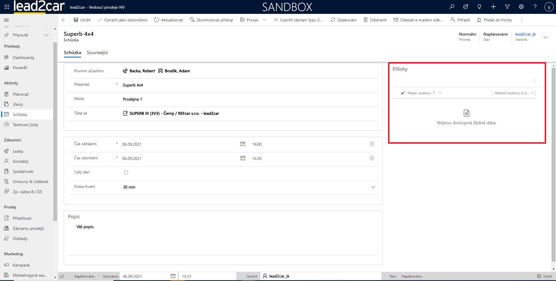The height and width of the screenshot is (281, 556).
Task: Open the app launcher waffle icon
Action: point(7,7)
